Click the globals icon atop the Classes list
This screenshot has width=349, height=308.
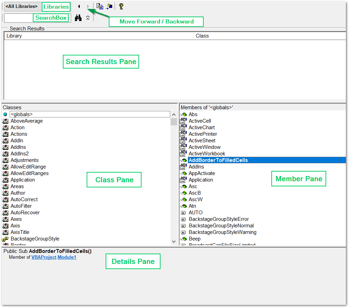pos(5,114)
